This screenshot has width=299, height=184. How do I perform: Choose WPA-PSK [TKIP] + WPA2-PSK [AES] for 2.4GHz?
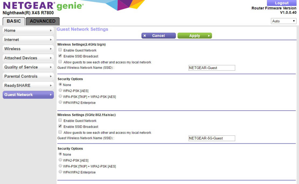coord(60,96)
